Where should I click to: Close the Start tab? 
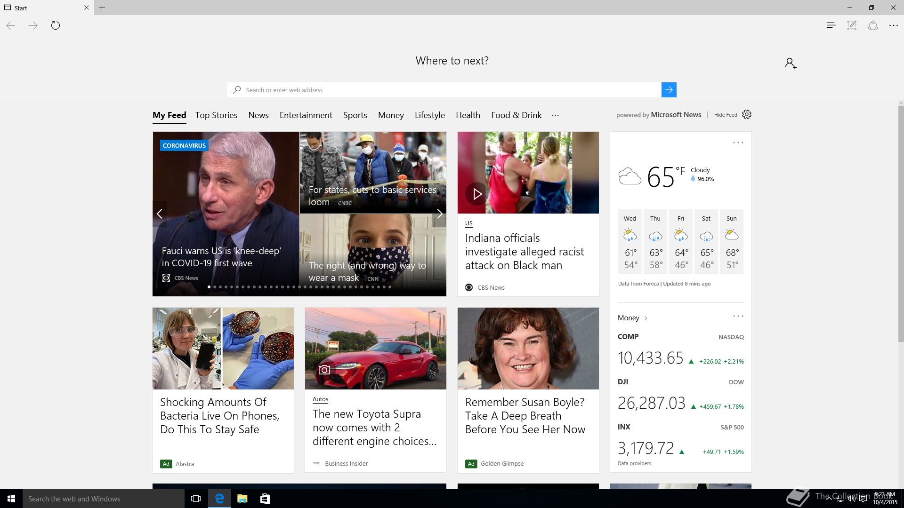[86, 8]
